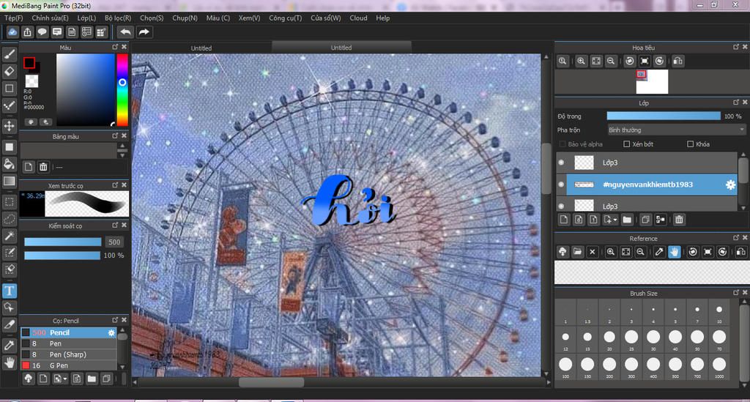Hide the bottom Lớp3 layer

(562, 206)
